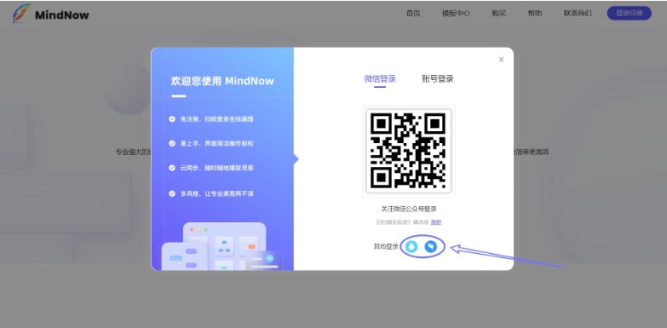This screenshot has width=667, height=328.
Task: Click the 易上手 feature line
Action: [216, 143]
